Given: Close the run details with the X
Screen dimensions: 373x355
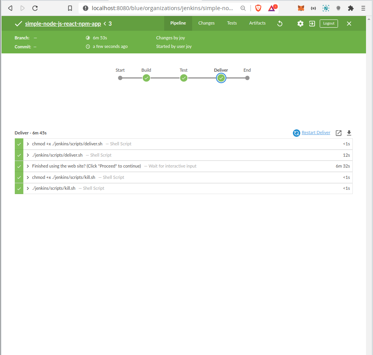Looking at the screenshot, I should coord(349,24).
